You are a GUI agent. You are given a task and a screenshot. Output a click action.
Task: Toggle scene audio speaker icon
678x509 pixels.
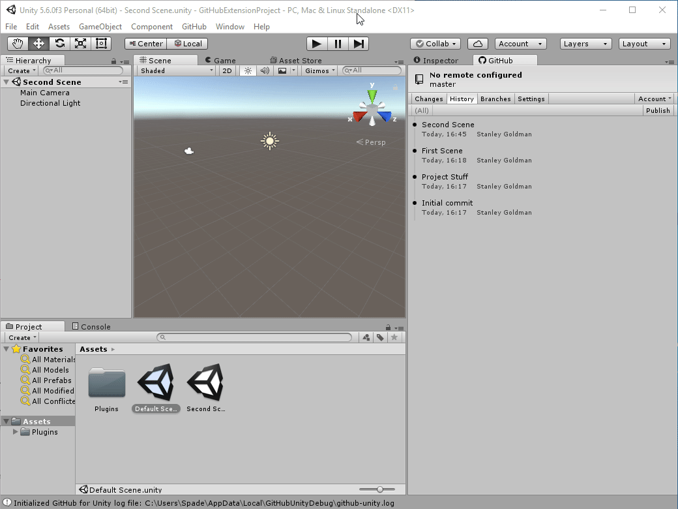coord(265,70)
